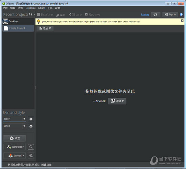Open the Pricing link
This screenshot has width=186, height=169.
tap(145, 15)
